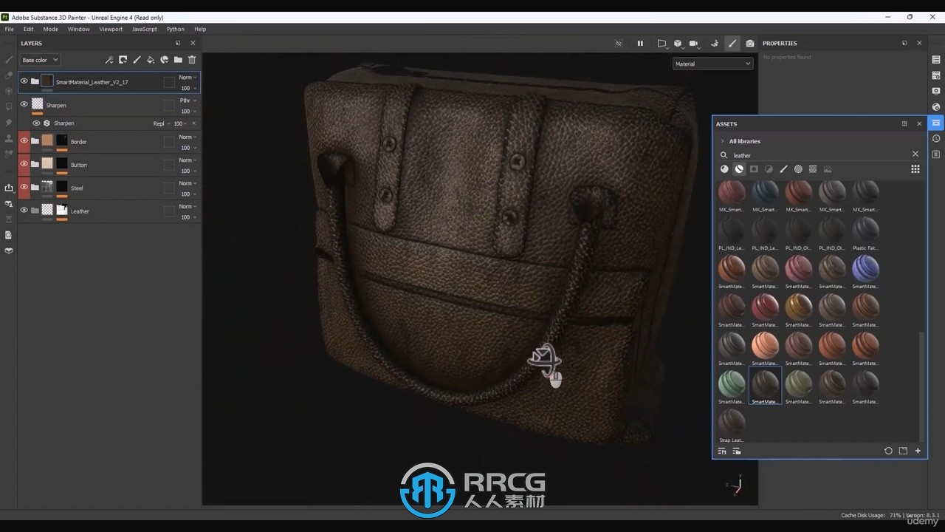Add a new folder in Layers panel
This screenshot has width=945, height=532.
[178, 60]
